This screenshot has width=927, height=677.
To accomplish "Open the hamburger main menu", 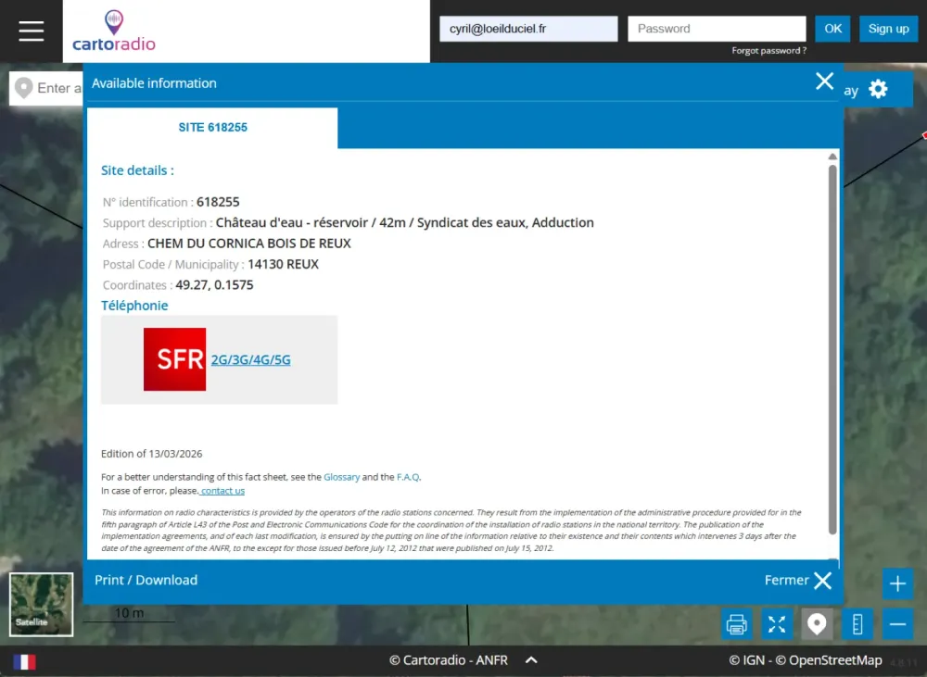I will point(32,31).
